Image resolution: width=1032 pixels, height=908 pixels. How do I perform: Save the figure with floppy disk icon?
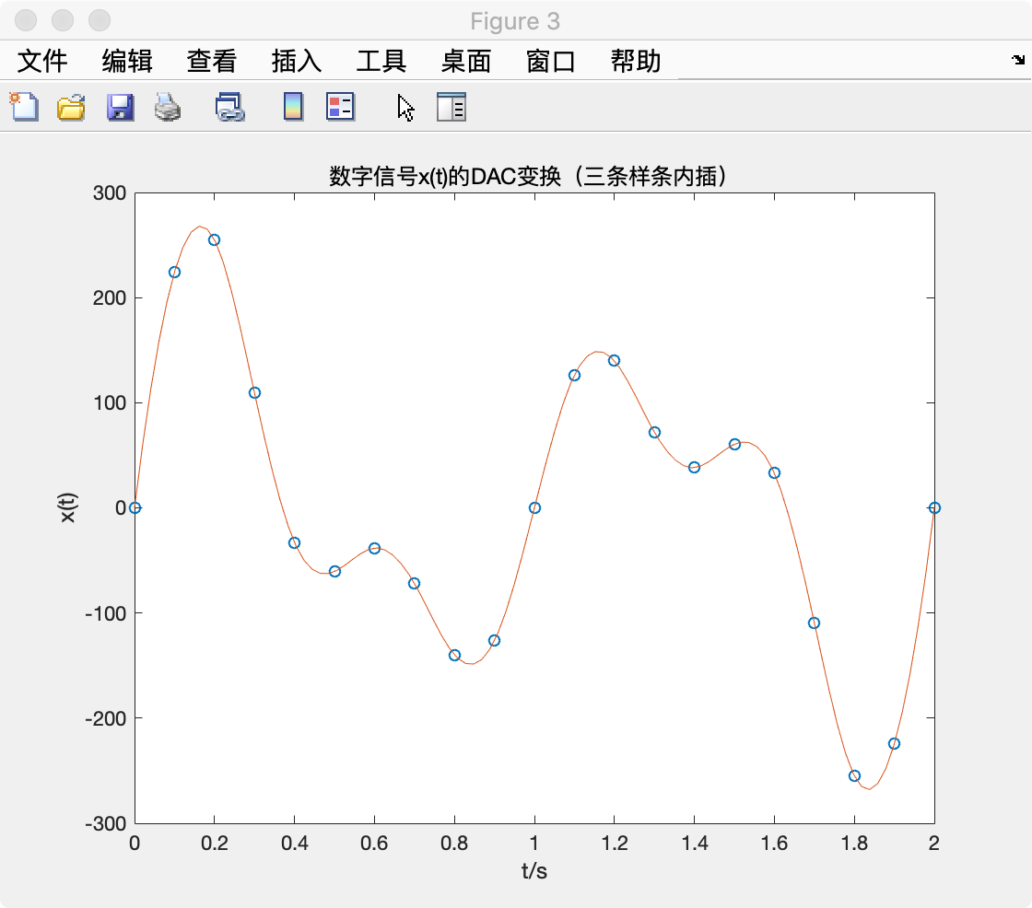pyautogui.click(x=120, y=107)
